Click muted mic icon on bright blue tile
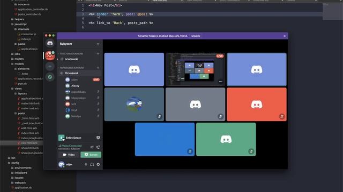Screen dimensions: 343x192 (x=190, y=151)
